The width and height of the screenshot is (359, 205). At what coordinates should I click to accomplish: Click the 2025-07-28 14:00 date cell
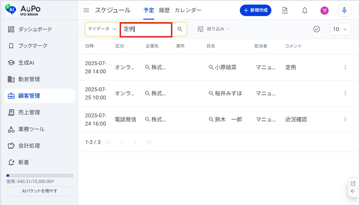[96, 67]
